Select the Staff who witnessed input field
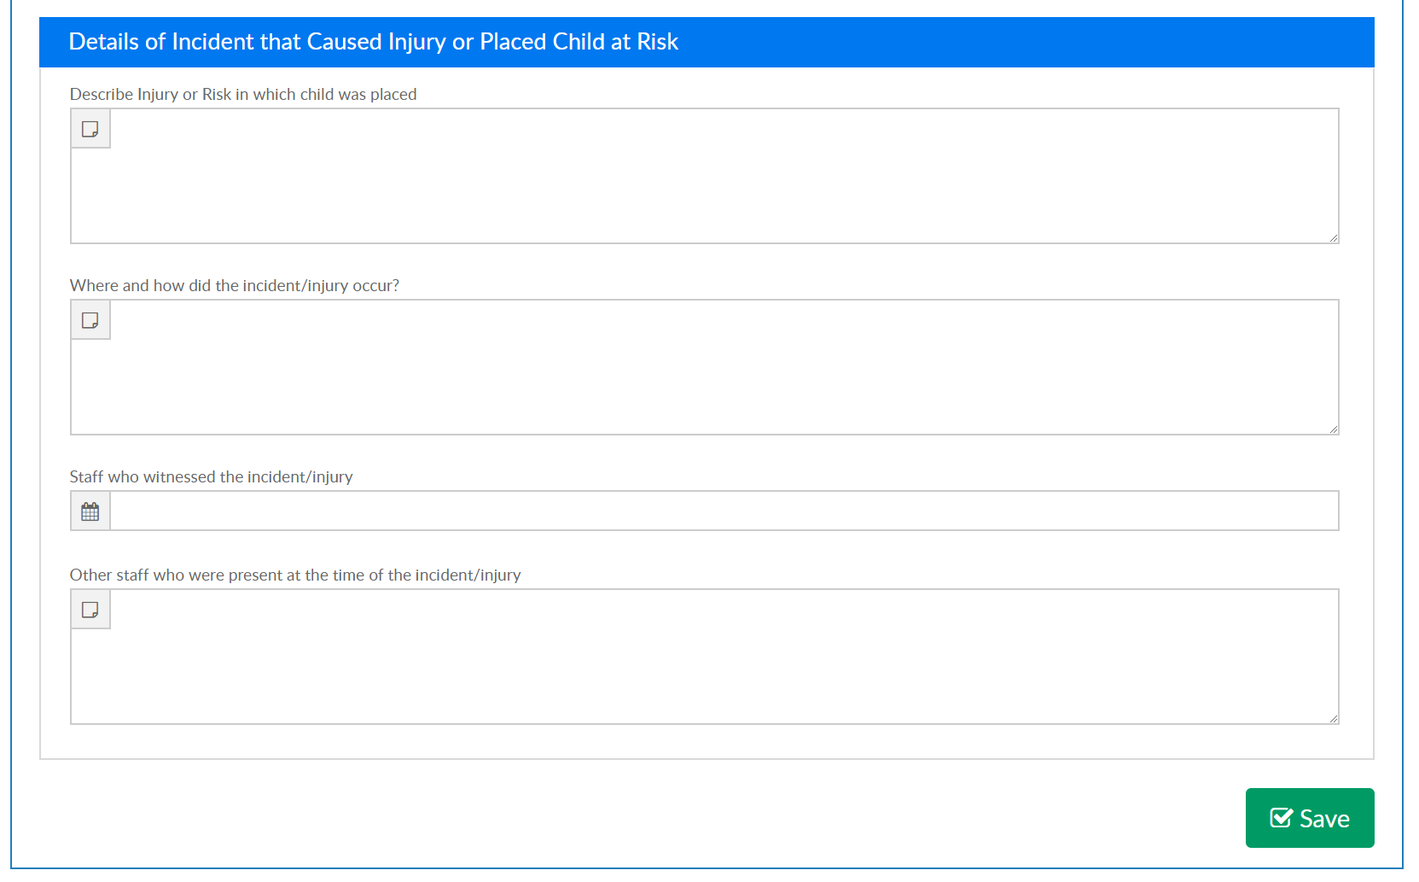 724,511
